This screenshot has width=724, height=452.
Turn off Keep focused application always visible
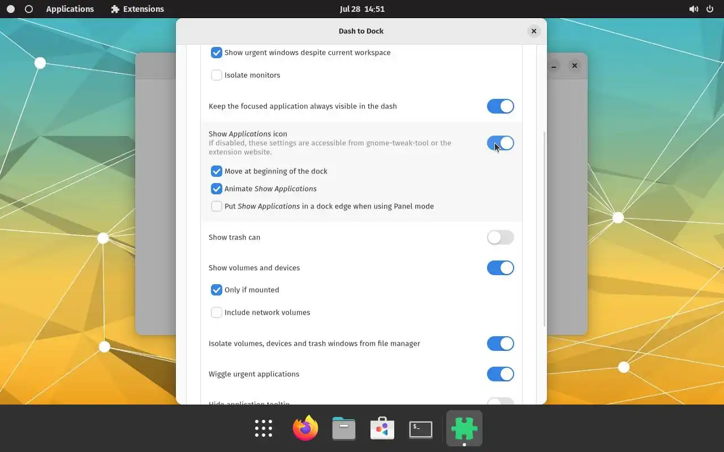click(501, 106)
